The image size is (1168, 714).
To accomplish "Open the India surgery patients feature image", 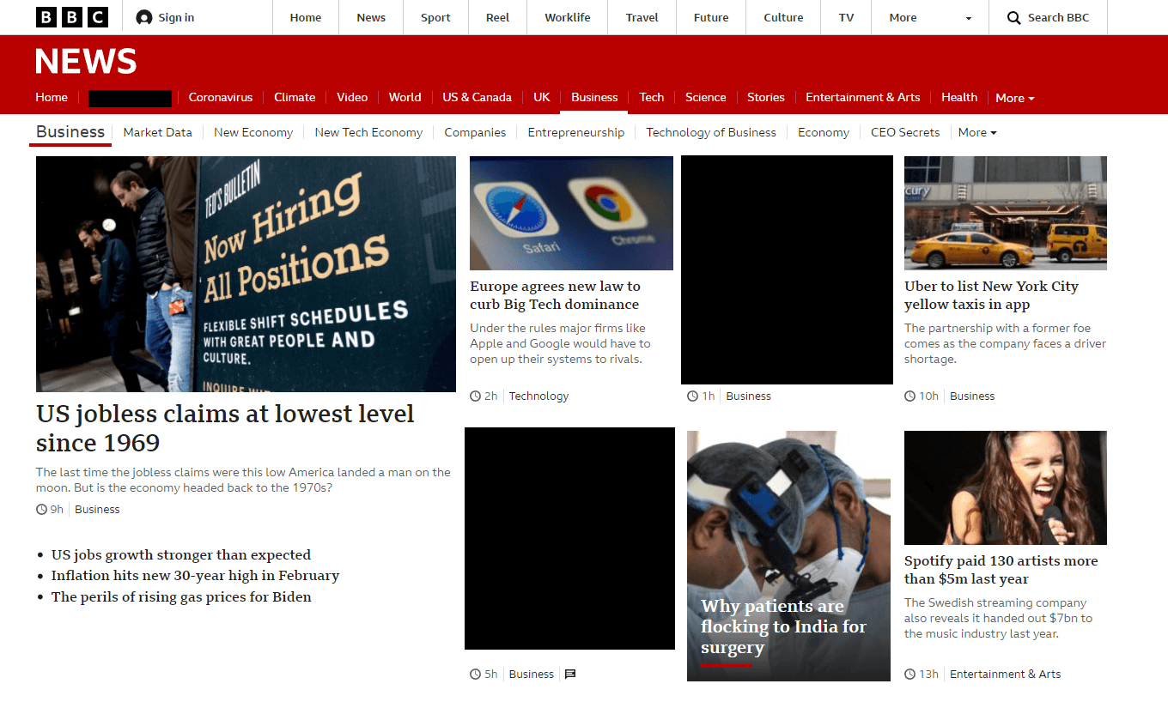I will pos(788,555).
